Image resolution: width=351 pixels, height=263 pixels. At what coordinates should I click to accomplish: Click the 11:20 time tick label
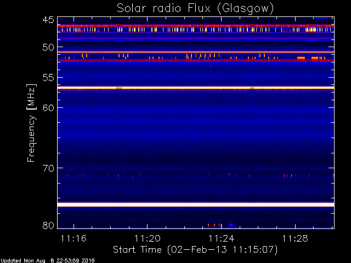click(148, 238)
